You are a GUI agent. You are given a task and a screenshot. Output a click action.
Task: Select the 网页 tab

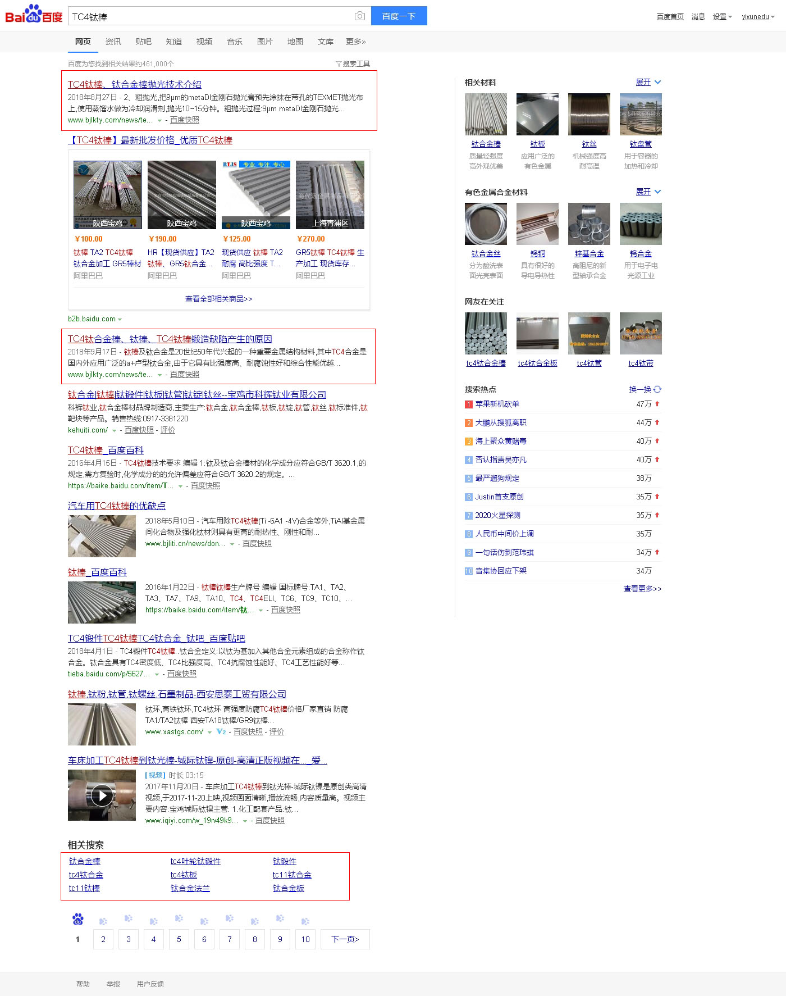[x=83, y=42]
